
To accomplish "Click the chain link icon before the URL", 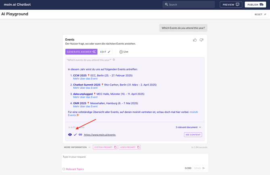I will (80, 135).
